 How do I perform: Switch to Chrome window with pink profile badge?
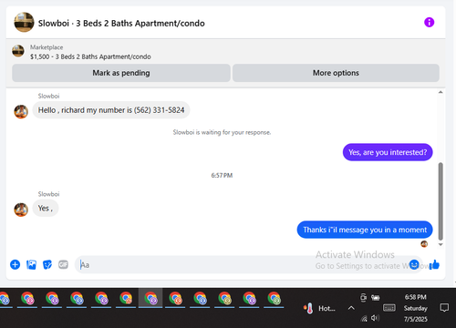pos(27,299)
